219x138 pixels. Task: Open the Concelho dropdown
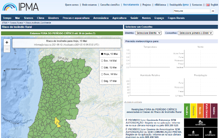195,33
